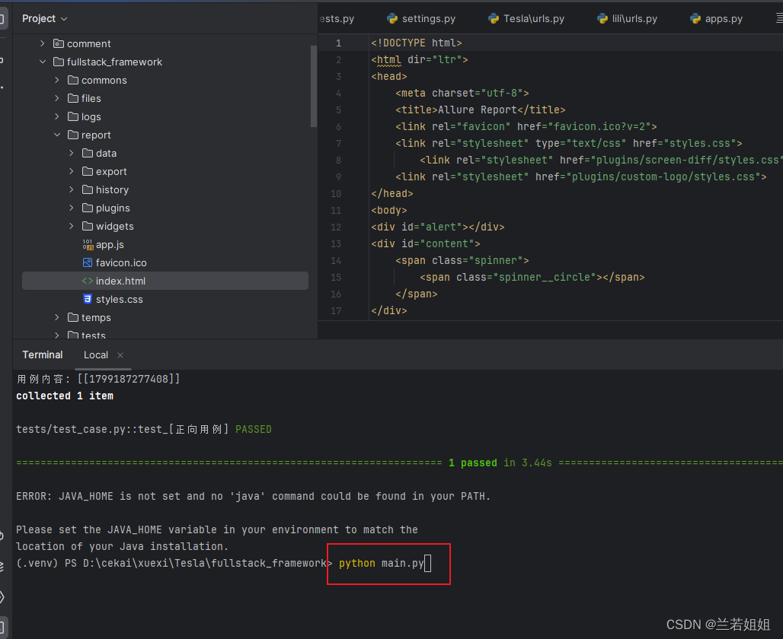Expand the temps folder
The width and height of the screenshot is (783, 639).
click(x=57, y=317)
